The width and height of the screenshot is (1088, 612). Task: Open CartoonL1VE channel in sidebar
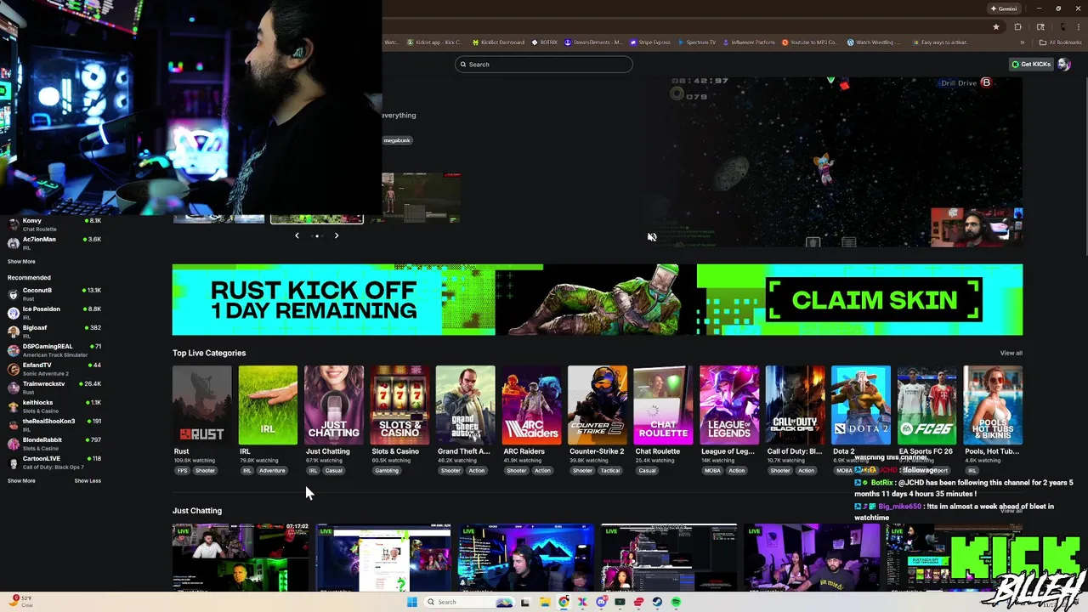(54, 462)
